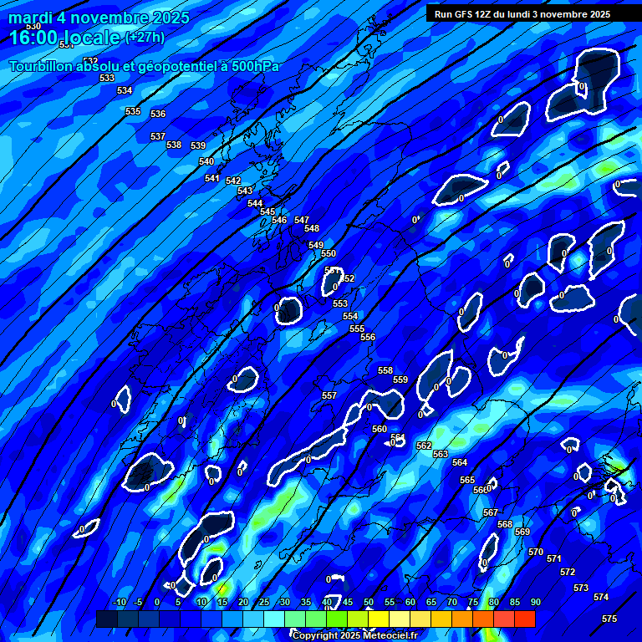The image size is (642, 642).
Task: Click the 540 geopotential contour label
Action: click(206, 161)
